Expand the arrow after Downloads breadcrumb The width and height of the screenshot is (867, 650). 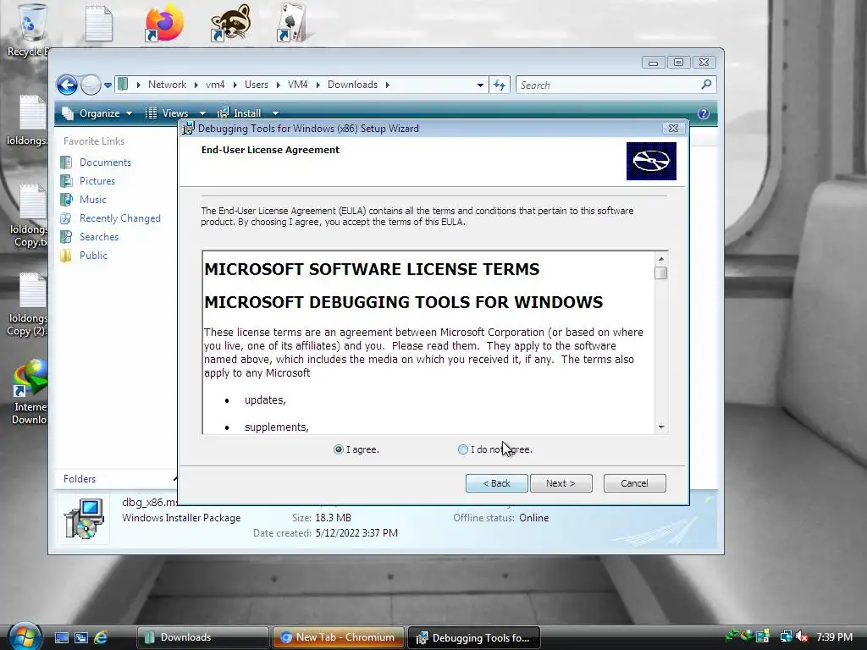387,85
